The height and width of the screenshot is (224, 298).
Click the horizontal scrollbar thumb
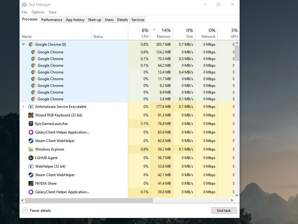tap(89, 200)
